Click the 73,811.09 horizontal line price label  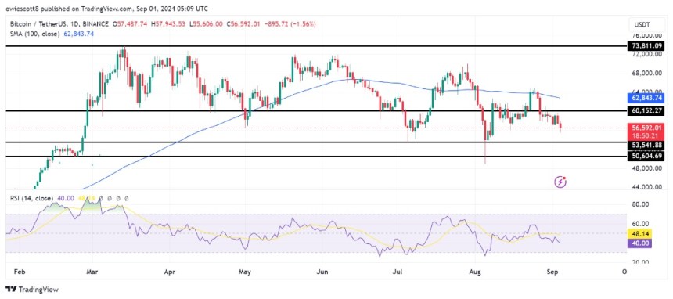point(646,45)
